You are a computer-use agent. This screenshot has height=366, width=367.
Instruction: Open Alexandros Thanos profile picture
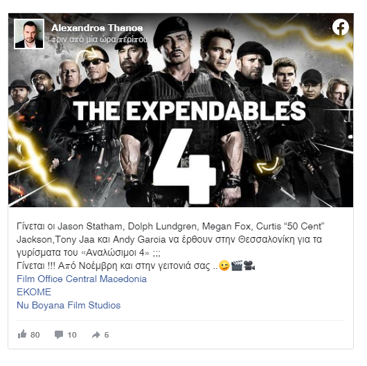pyautogui.click(x=29, y=34)
